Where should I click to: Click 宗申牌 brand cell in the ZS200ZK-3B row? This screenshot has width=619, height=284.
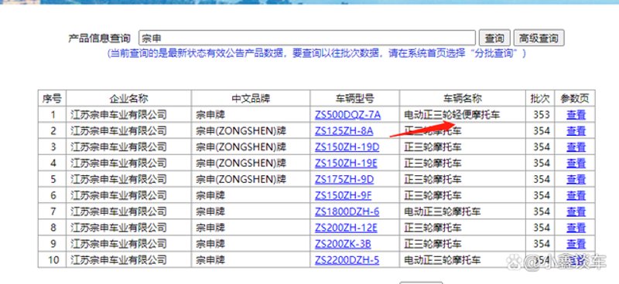(x=210, y=244)
